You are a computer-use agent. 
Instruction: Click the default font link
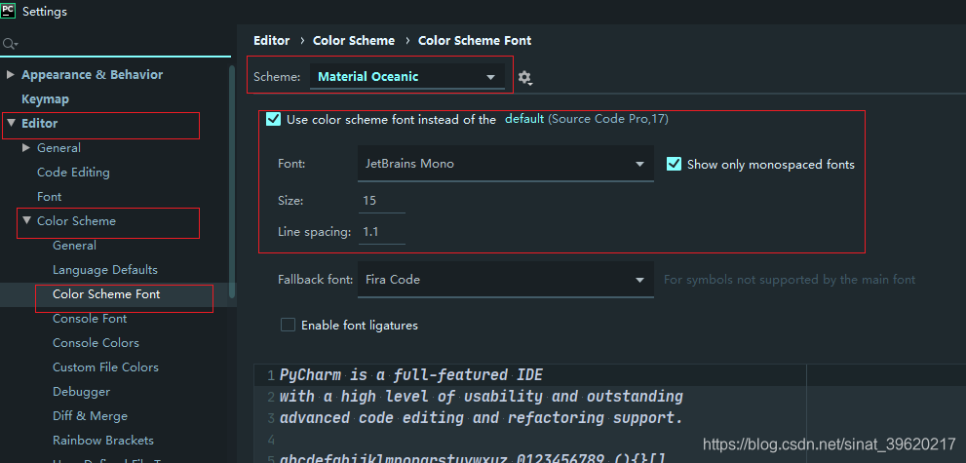[x=524, y=119]
